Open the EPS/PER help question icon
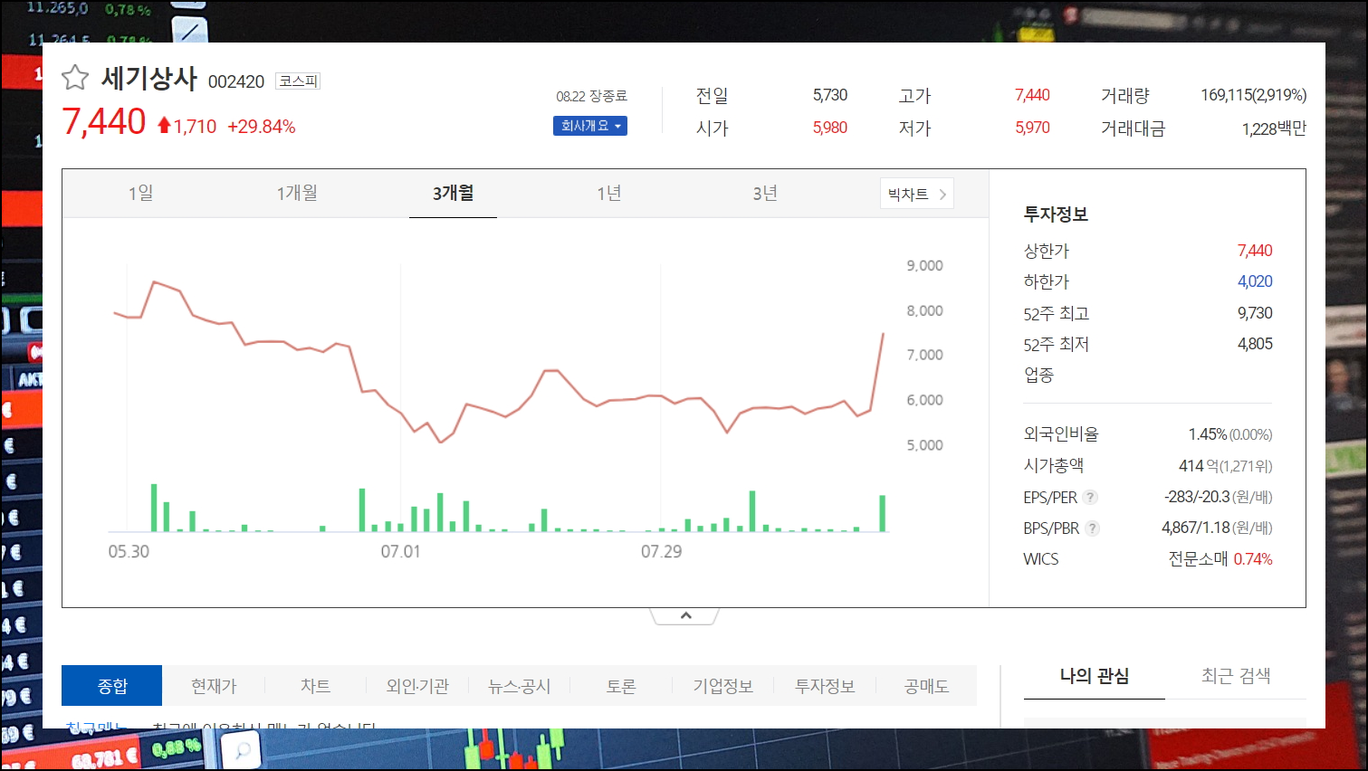The image size is (1368, 771). [1090, 497]
